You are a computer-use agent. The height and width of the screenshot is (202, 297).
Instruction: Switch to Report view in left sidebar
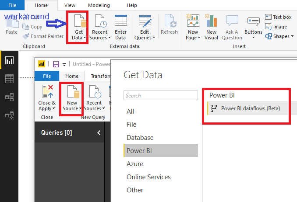[x=9, y=60]
